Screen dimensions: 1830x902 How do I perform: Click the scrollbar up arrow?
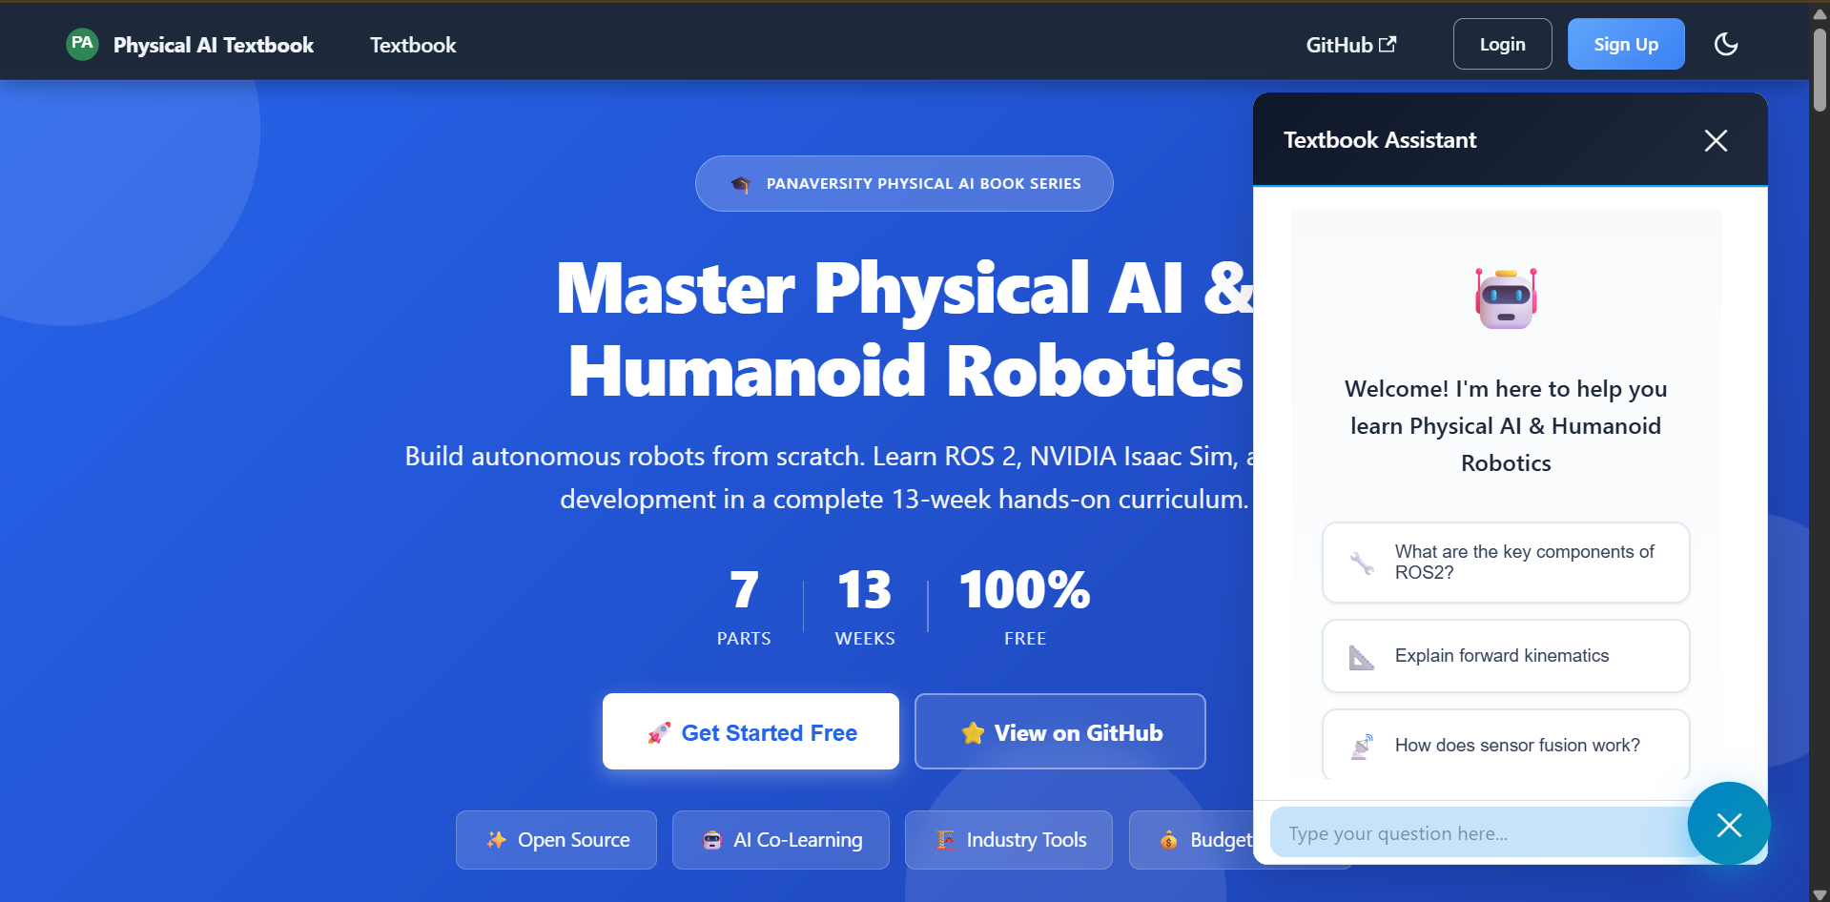(x=1820, y=13)
